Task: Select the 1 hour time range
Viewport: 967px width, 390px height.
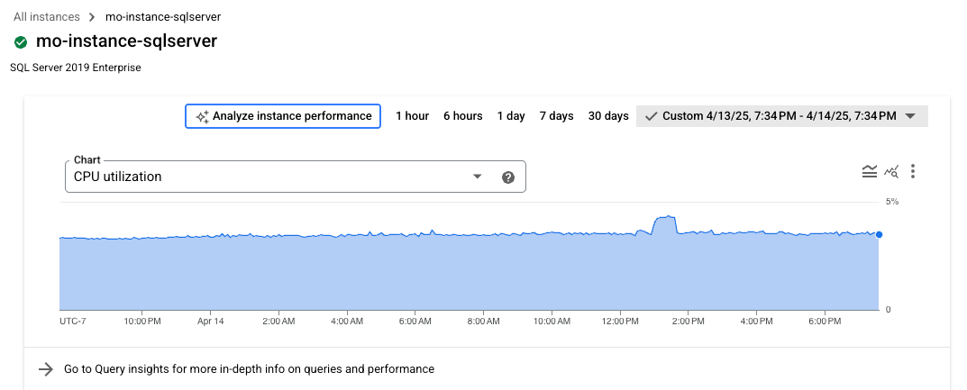Action: point(412,116)
